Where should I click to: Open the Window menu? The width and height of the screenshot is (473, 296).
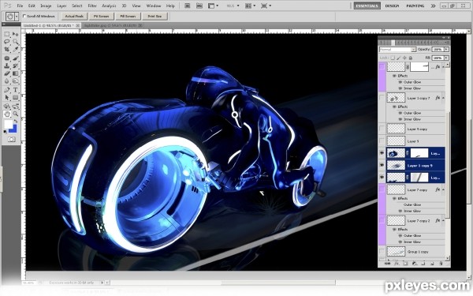tap(153, 6)
